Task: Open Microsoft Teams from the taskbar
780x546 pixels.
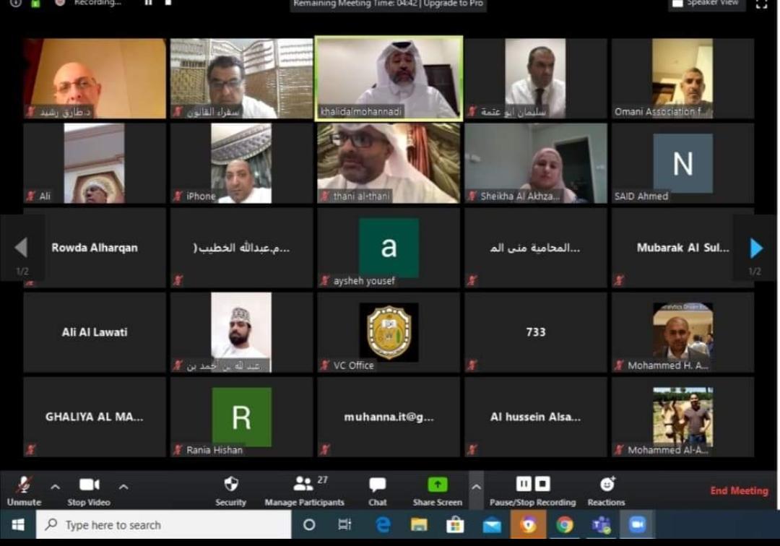Action: tap(601, 524)
